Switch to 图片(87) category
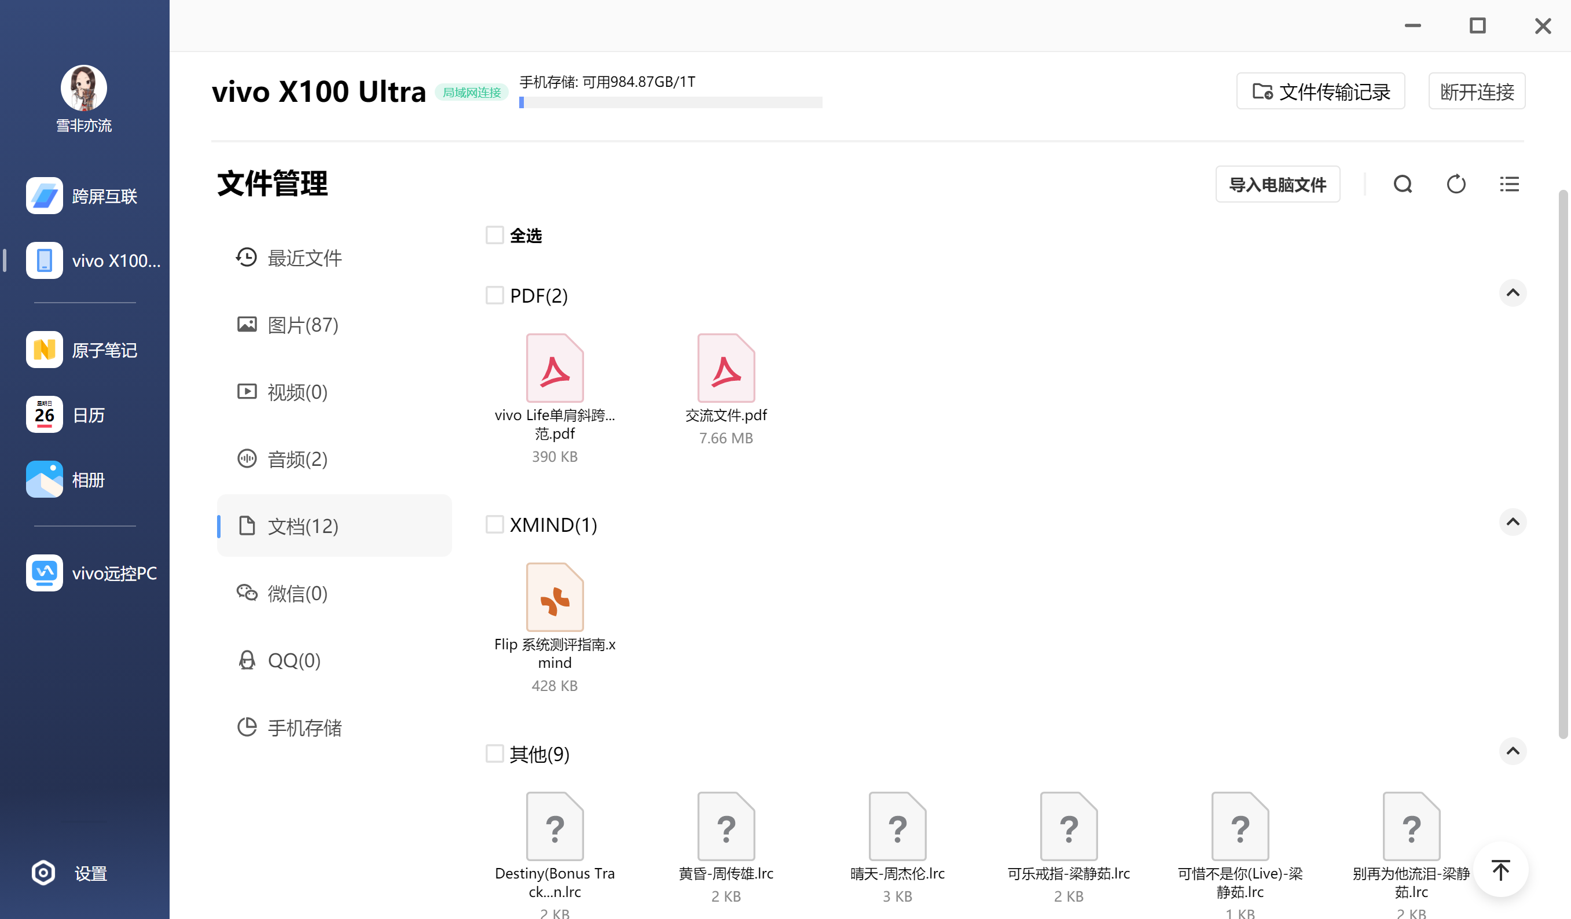Screen dimensions: 1571x919 pos(334,324)
